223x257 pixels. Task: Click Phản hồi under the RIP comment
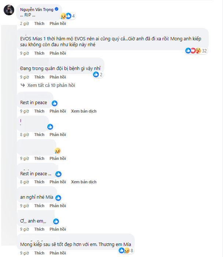point(58,23)
